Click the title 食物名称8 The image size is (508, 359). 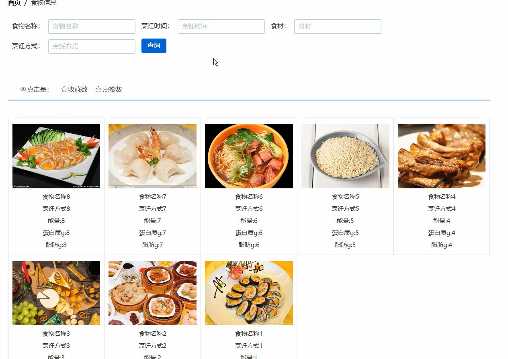pos(56,197)
